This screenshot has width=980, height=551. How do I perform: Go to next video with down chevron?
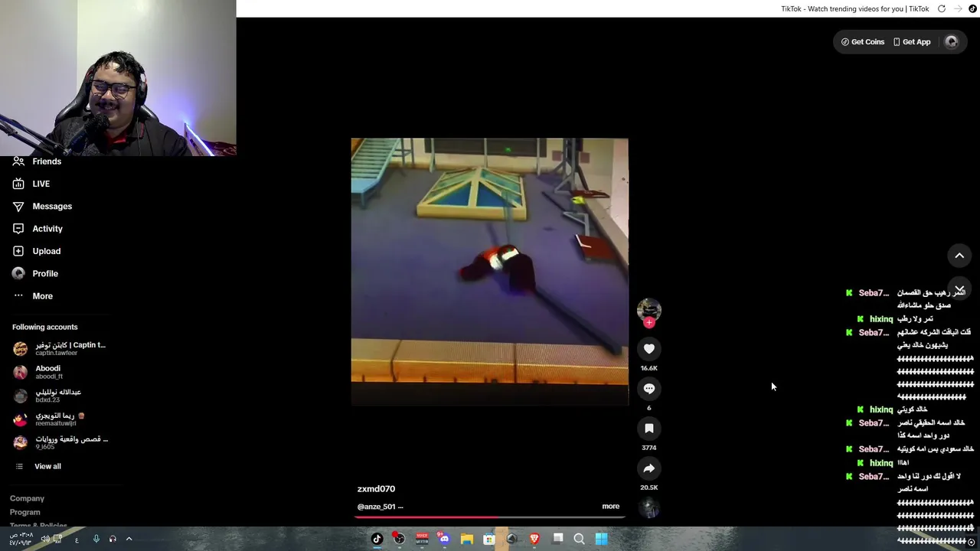click(x=959, y=289)
